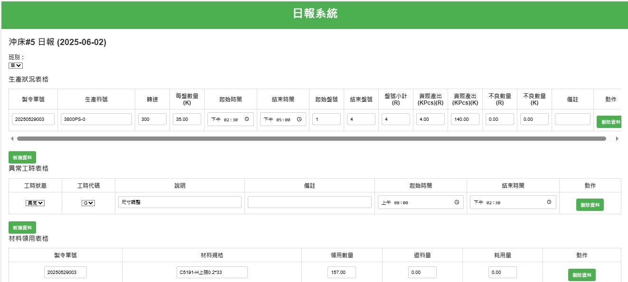628x282 pixels.
Task: Click clock icon in abnormal 起始時間 field
Action: [x=457, y=202]
